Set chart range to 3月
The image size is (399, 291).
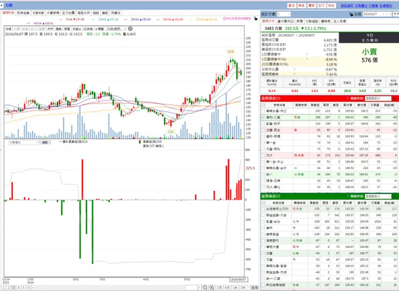219,288
